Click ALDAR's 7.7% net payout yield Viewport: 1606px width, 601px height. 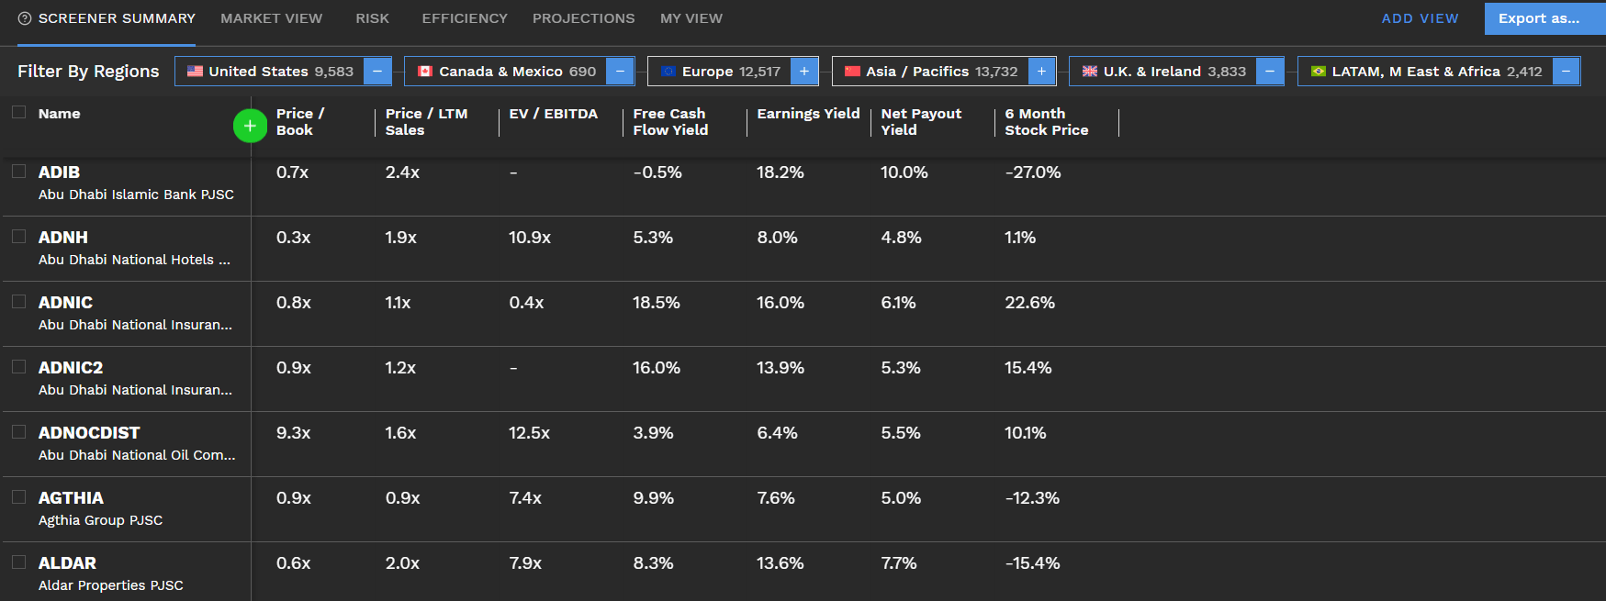click(x=899, y=563)
